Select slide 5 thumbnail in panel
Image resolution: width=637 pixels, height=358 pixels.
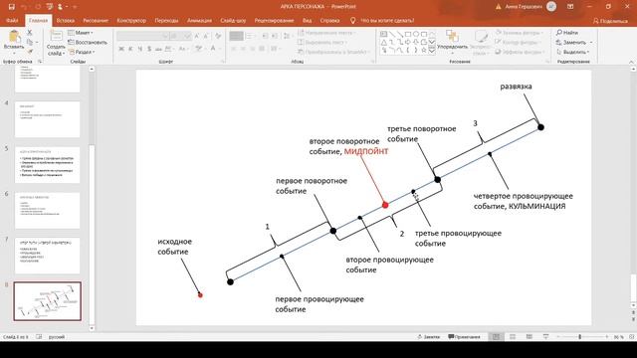pyautogui.click(x=47, y=165)
